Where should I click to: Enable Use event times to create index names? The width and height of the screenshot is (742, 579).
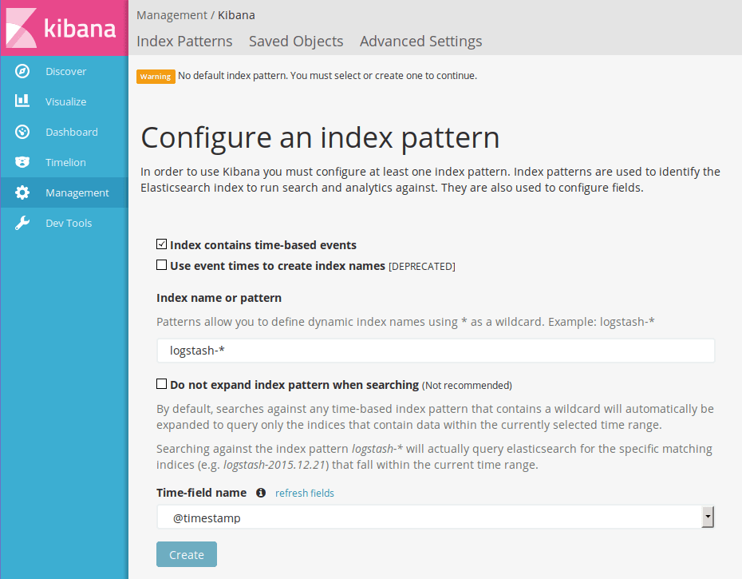(x=161, y=265)
